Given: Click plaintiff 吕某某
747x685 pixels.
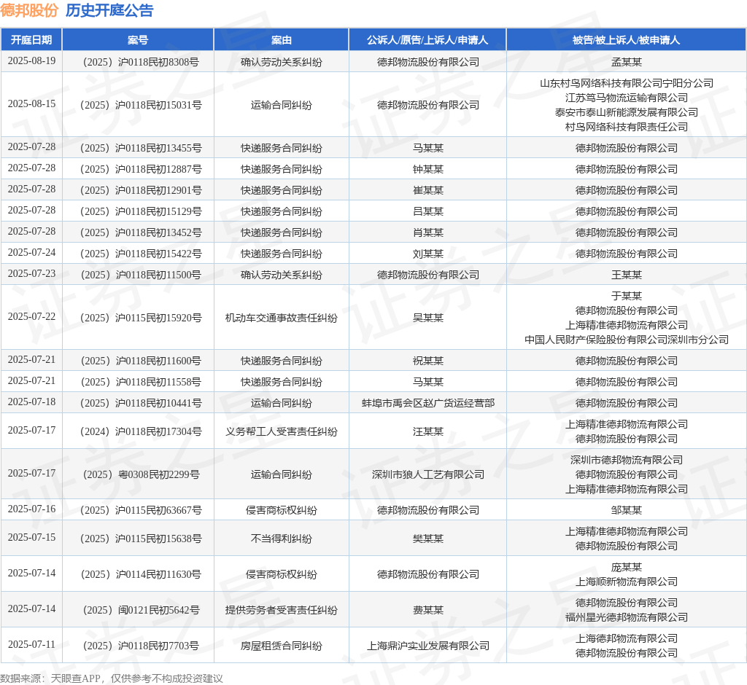Looking at the screenshot, I should point(427,211).
